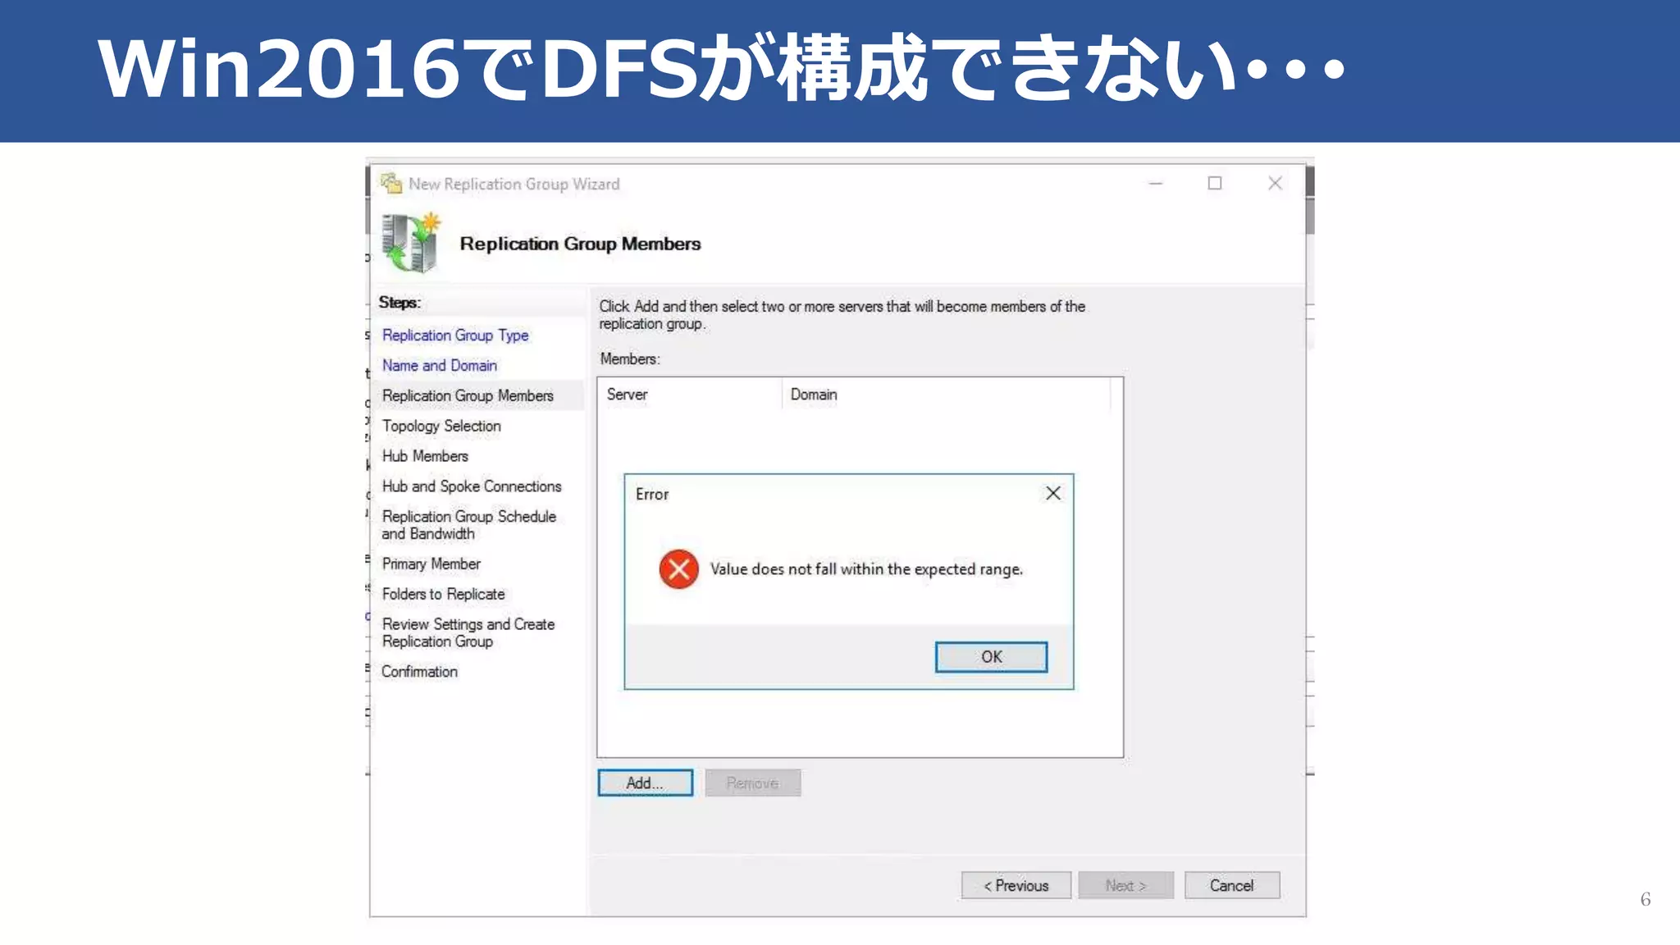Click the greyed-out Remove button
The height and width of the screenshot is (945, 1680).
click(x=752, y=783)
